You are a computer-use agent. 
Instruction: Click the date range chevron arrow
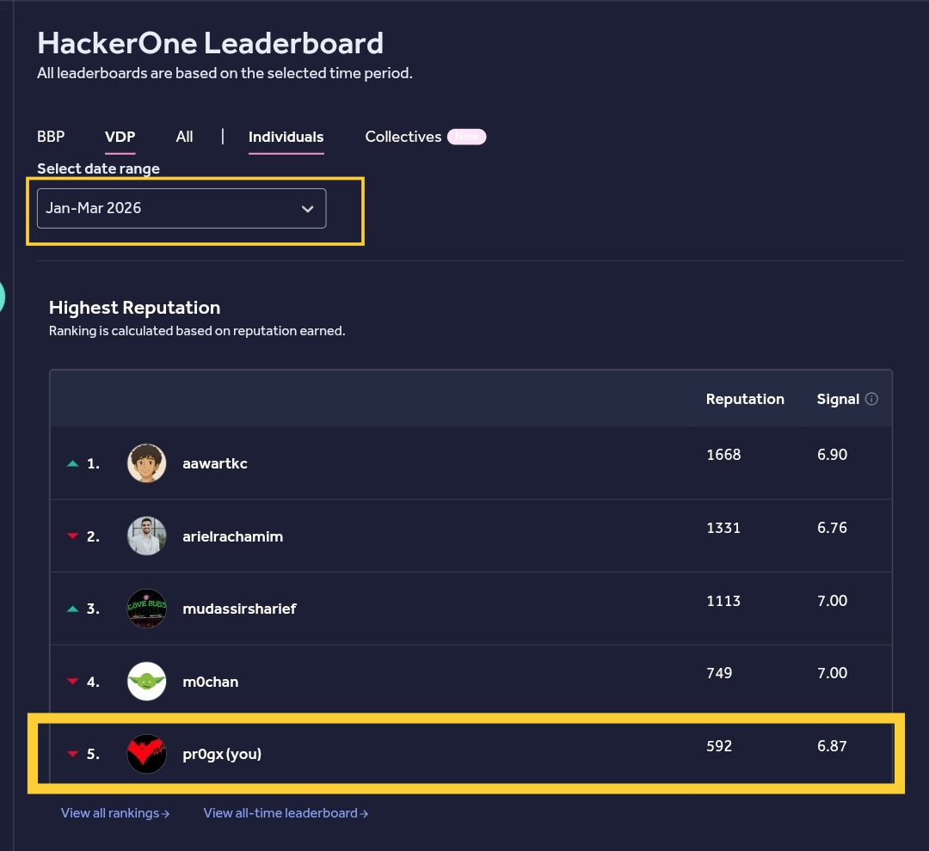click(307, 209)
